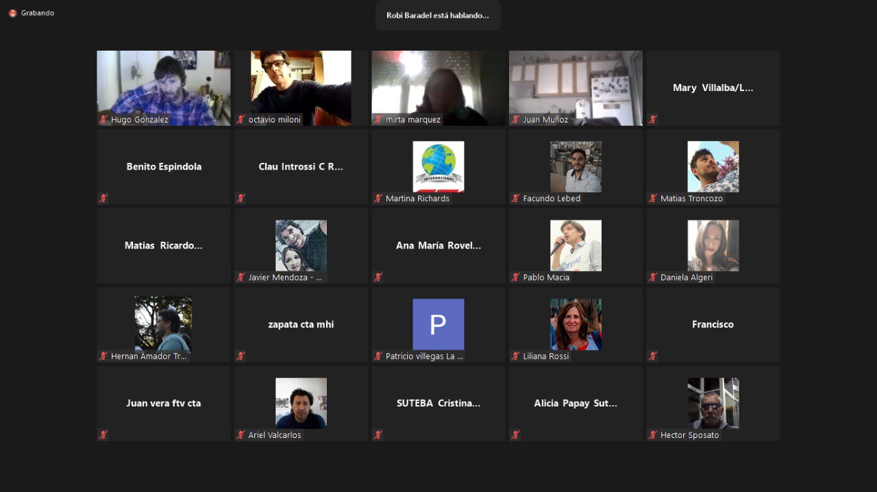Click the muted mic icon in Ana María Rovel's tile
This screenshot has width=877, height=492.
pos(378,277)
